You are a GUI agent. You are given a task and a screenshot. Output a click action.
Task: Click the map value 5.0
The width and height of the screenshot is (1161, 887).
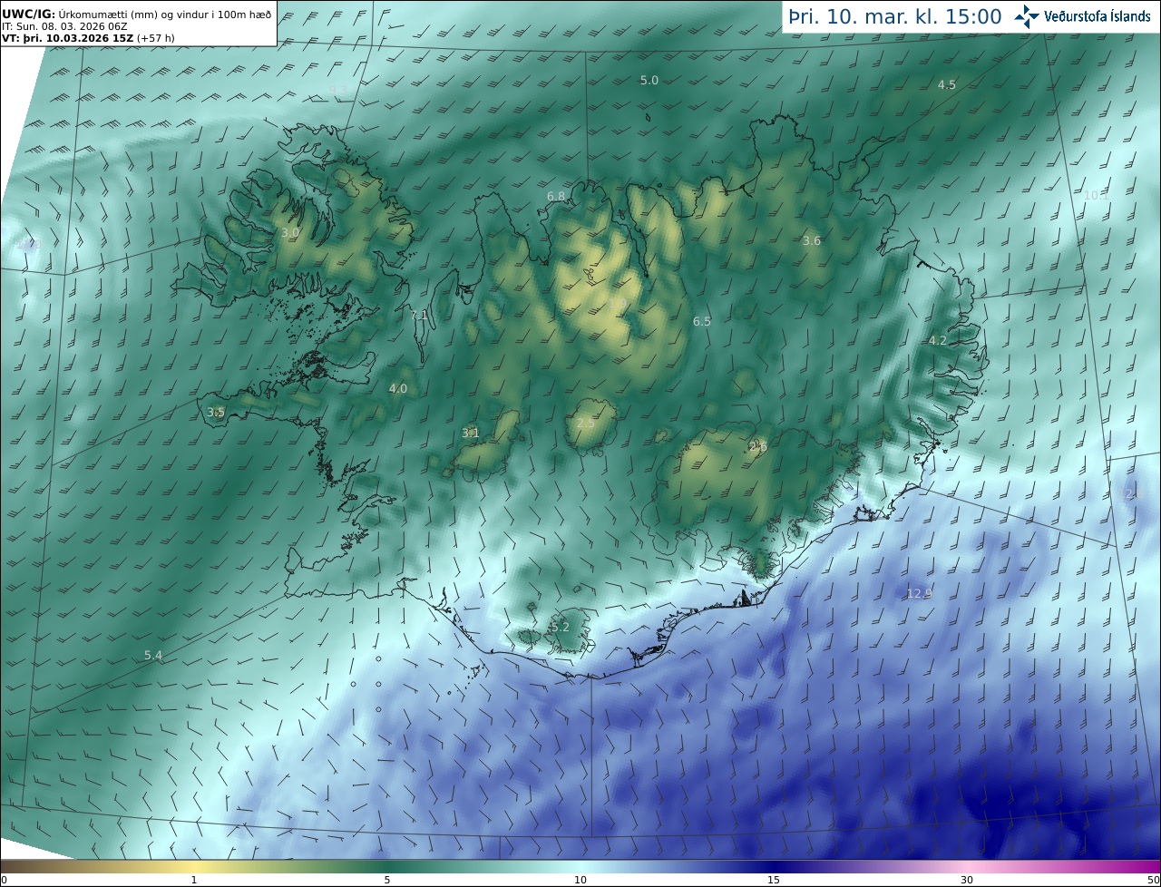[649, 81]
